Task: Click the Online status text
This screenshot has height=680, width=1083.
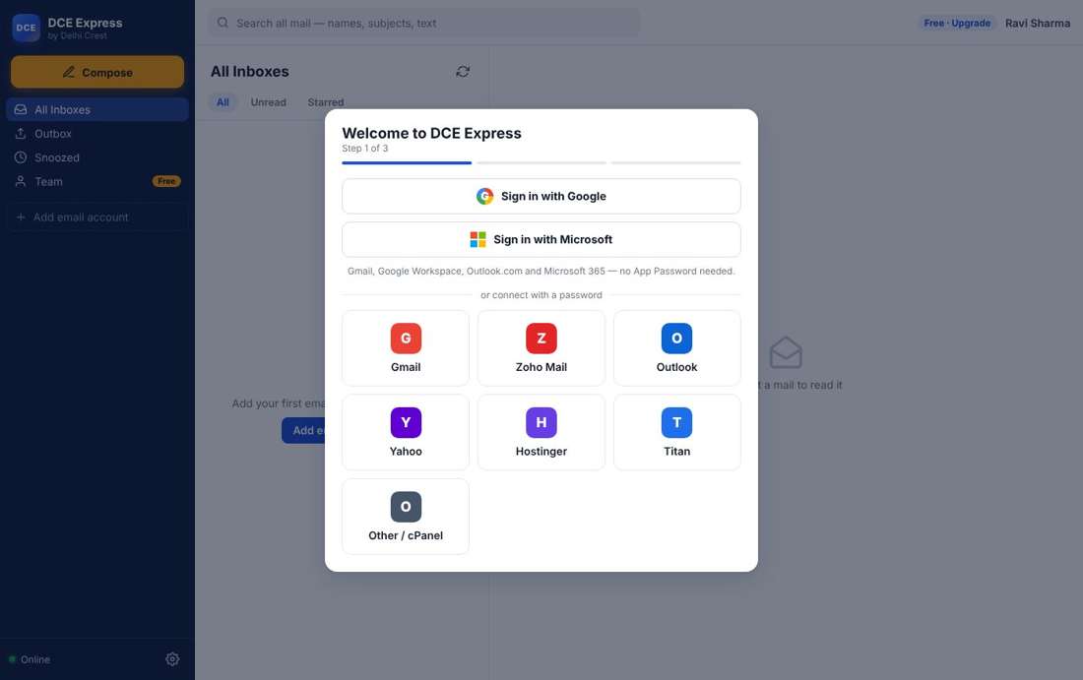Action: (35, 659)
